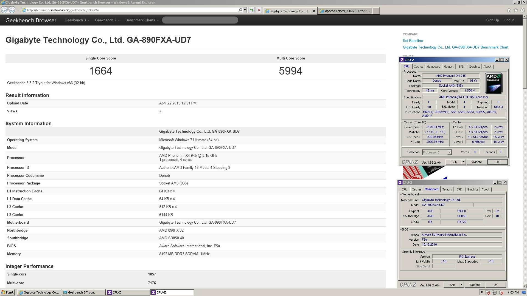Click the muted volume tray icon
Image resolution: width=527 pixels, height=296 pixels.
(501, 292)
